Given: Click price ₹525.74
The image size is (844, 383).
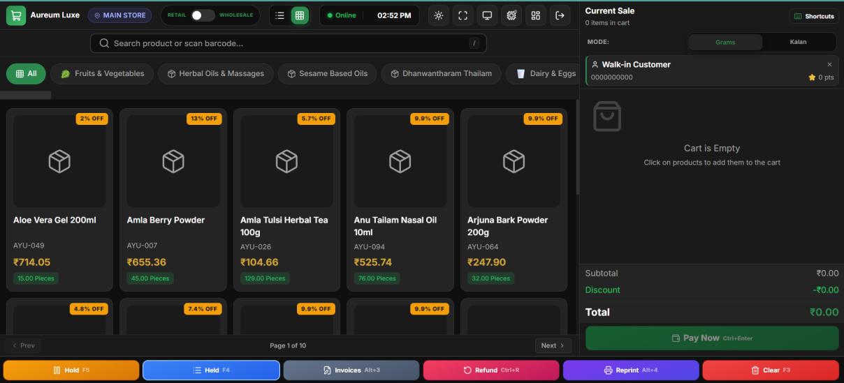Looking at the screenshot, I should click(x=373, y=262).
